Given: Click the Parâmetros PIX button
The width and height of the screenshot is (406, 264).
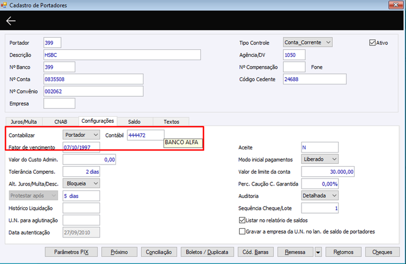Looking at the screenshot, I should pos(71,252).
